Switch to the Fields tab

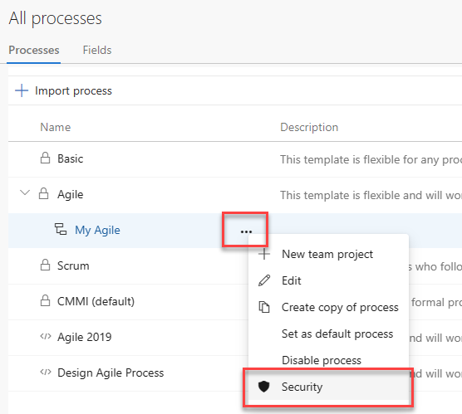tap(97, 50)
